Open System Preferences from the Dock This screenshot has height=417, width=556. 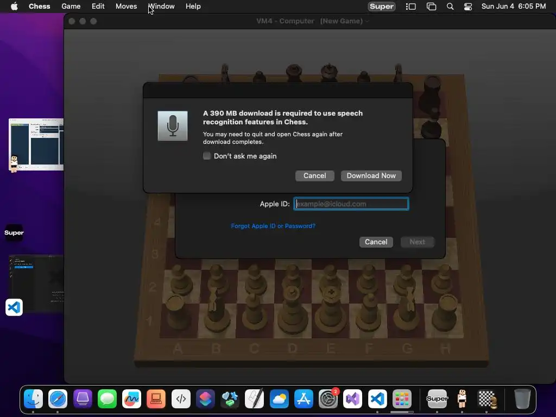pos(328,399)
